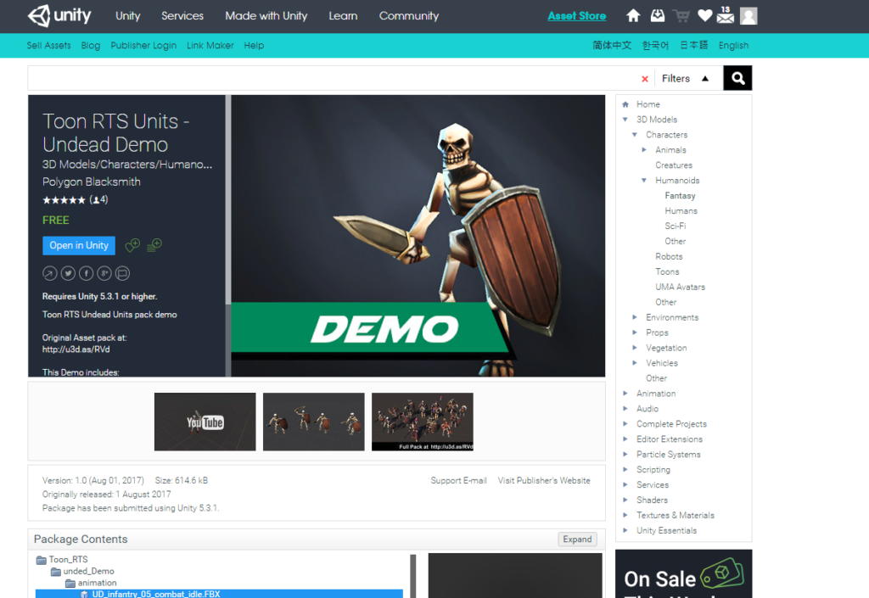Click the Unity logo in the header
The image size is (869, 598).
tap(60, 16)
